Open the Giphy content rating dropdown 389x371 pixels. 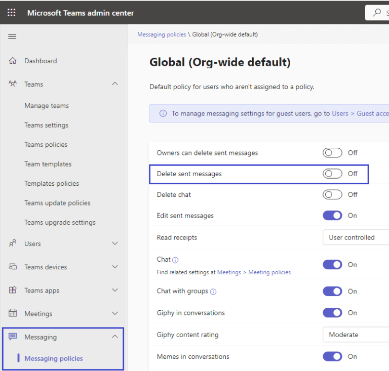(x=356, y=335)
